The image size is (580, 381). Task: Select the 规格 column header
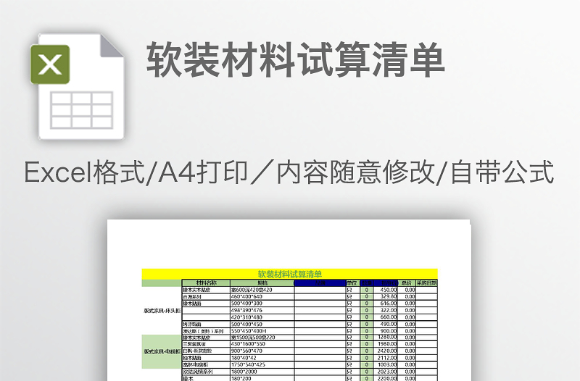tap(262, 283)
